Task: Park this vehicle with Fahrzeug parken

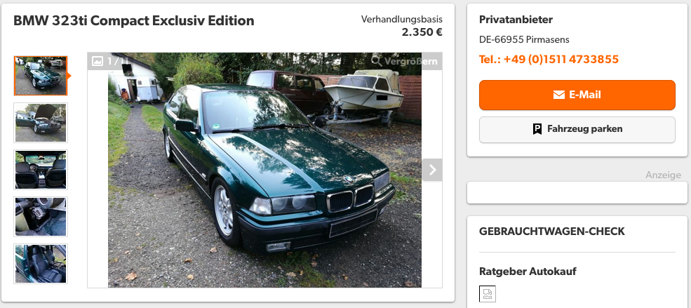Action: [x=577, y=130]
